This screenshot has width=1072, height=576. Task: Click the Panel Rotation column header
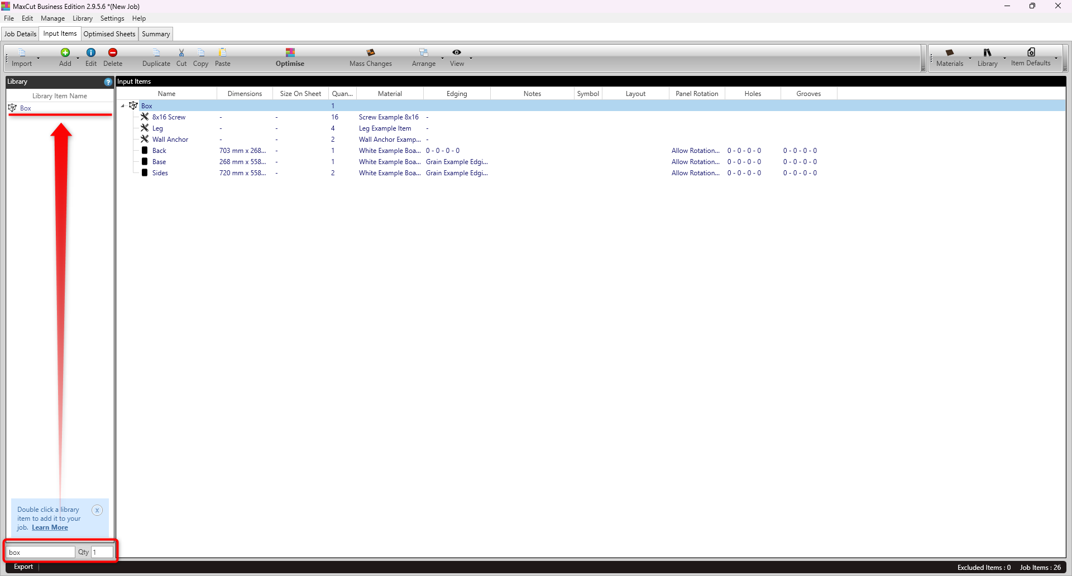click(x=697, y=94)
